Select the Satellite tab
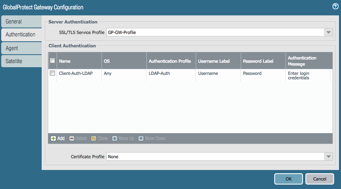The image size is (341, 189). [21, 62]
